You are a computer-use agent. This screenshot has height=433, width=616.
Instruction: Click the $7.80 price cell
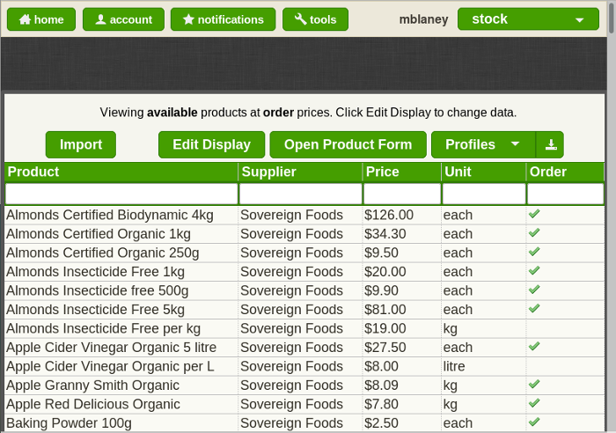[x=402, y=404]
